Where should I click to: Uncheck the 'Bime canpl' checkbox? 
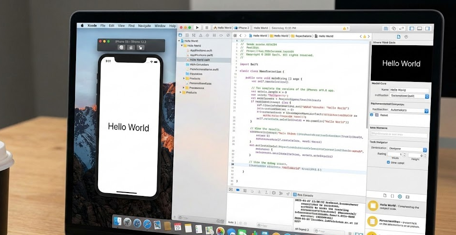point(388,162)
